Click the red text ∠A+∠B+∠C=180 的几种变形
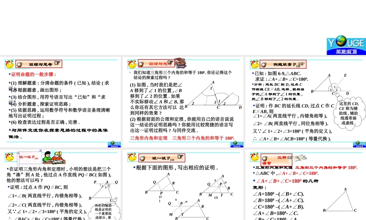 coord(286,184)
